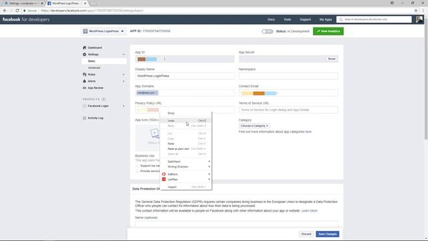The width and height of the screenshot is (428, 241).
Task: Expand the Alerts section arrow
Action: 124,81
